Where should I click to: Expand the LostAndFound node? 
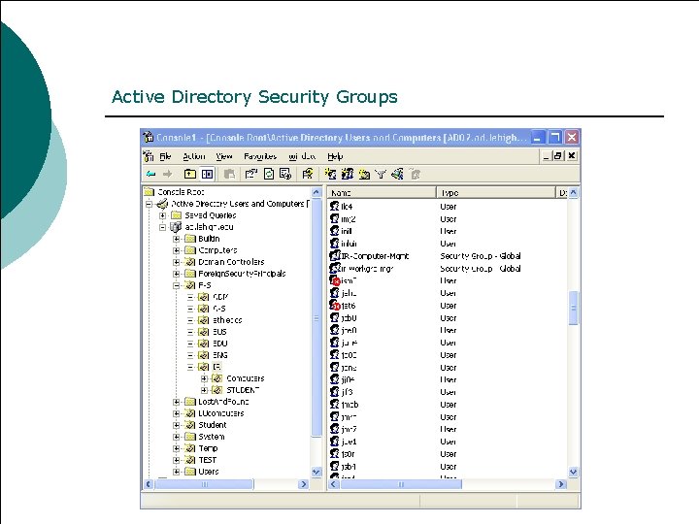pos(177,402)
